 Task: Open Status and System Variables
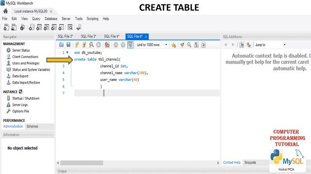31,70
